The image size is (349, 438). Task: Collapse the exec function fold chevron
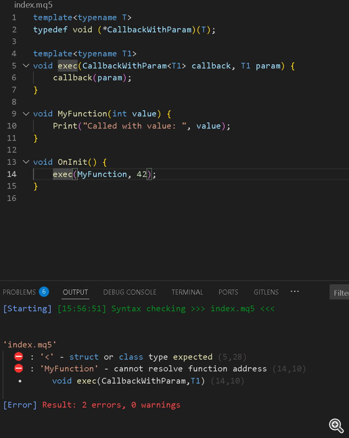point(26,66)
